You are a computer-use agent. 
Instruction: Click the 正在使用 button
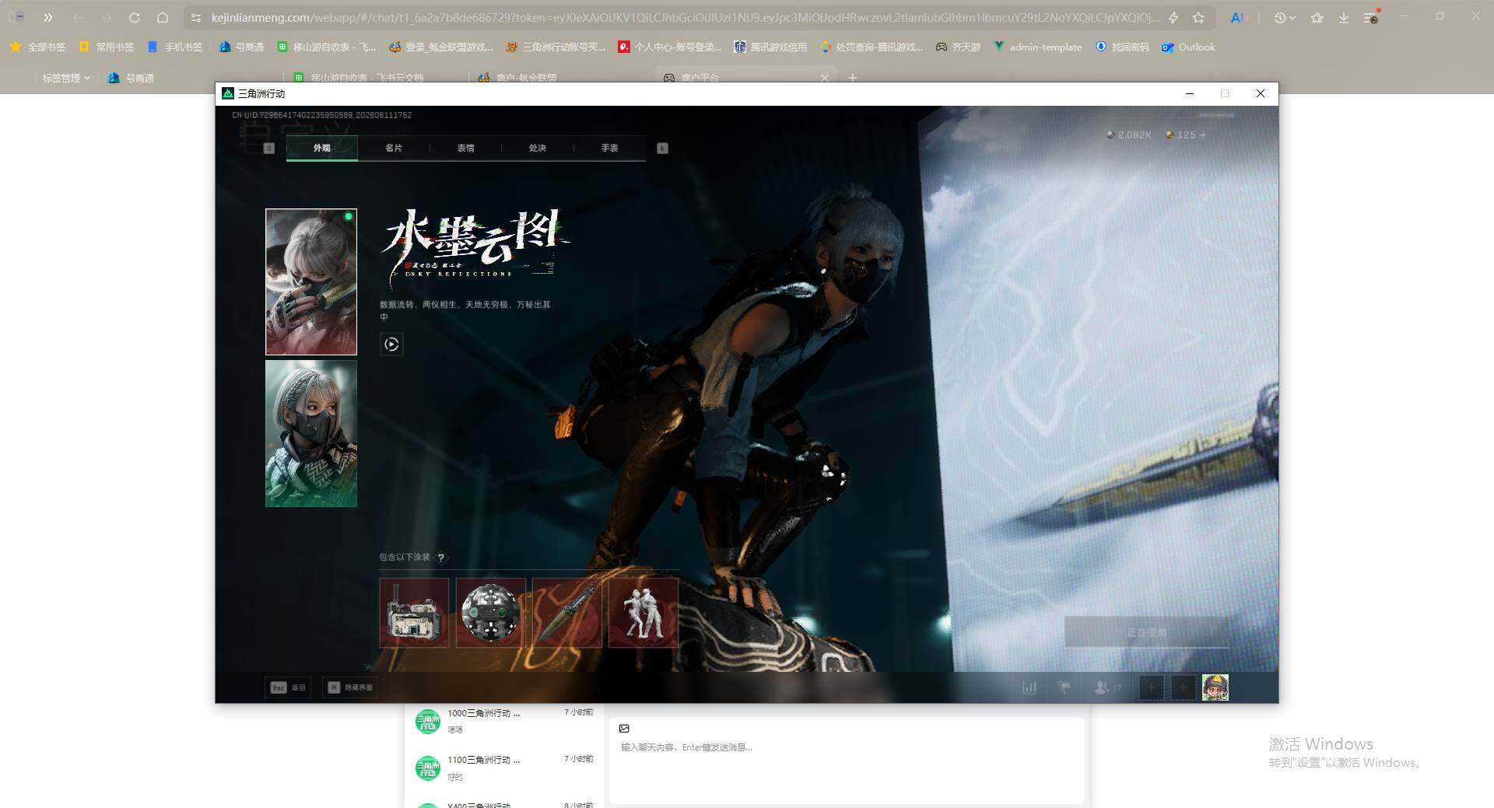pyautogui.click(x=1147, y=633)
